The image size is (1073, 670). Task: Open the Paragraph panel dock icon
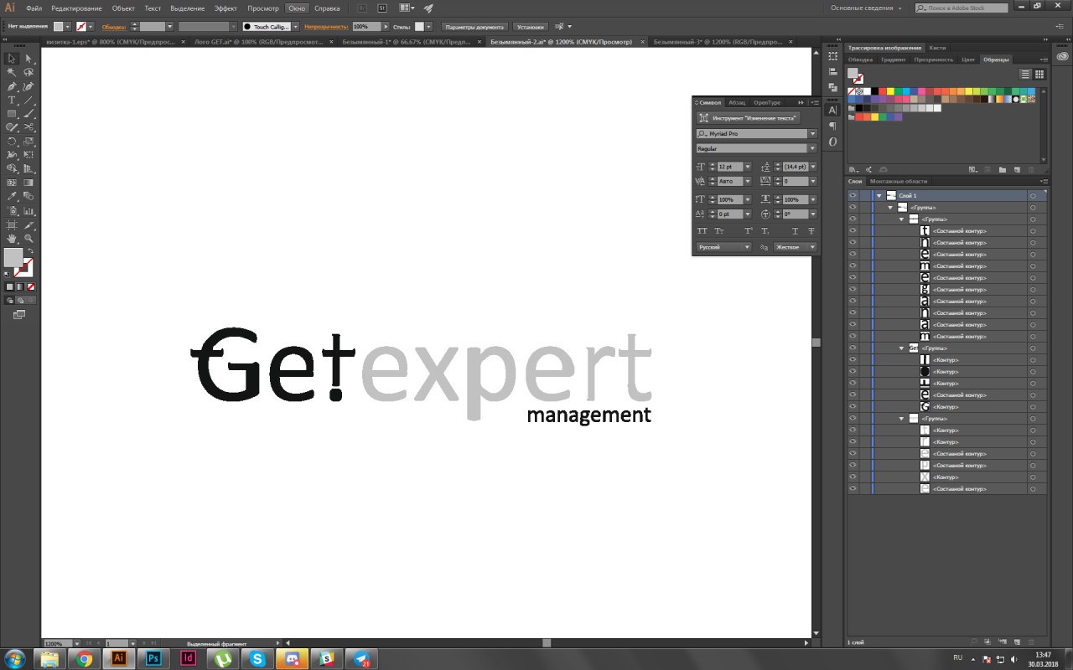click(x=832, y=126)
